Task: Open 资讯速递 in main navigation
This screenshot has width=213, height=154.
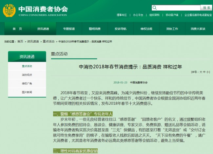Action: tap(43, 29)
